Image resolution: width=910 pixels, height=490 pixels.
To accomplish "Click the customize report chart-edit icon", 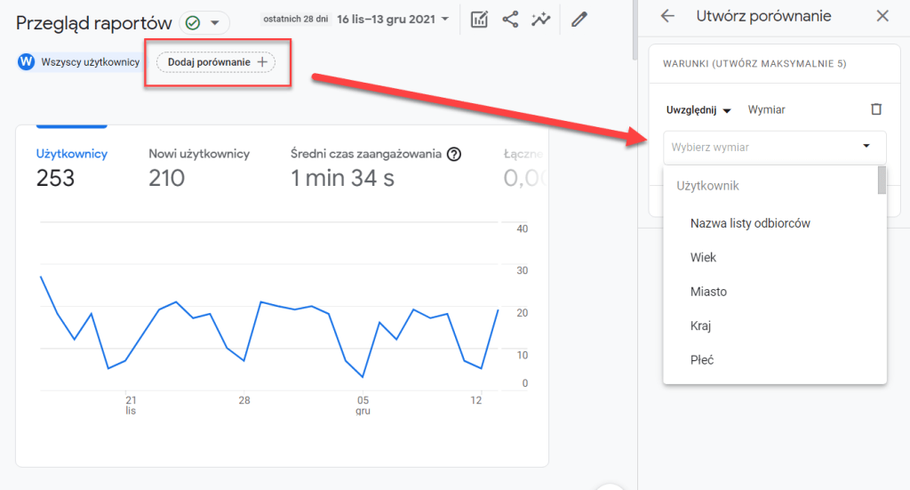I will click(x=479, y=20).
